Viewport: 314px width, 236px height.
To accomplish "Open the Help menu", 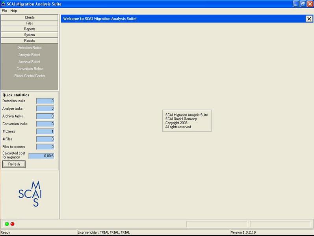I will tap(14, 11).
